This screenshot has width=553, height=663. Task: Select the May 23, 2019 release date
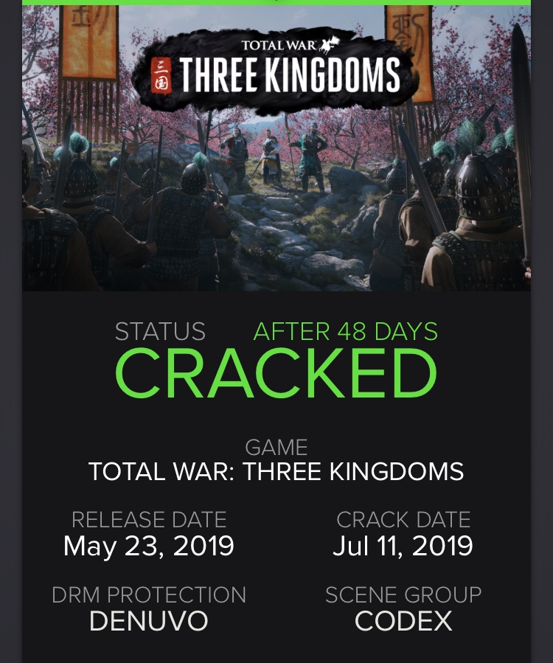pos(149,546)
